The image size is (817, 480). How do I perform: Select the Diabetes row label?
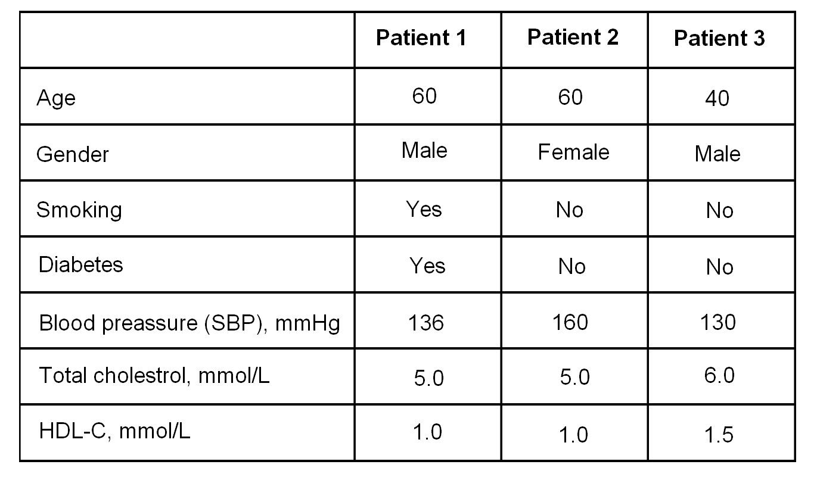[x=80, y=264]
